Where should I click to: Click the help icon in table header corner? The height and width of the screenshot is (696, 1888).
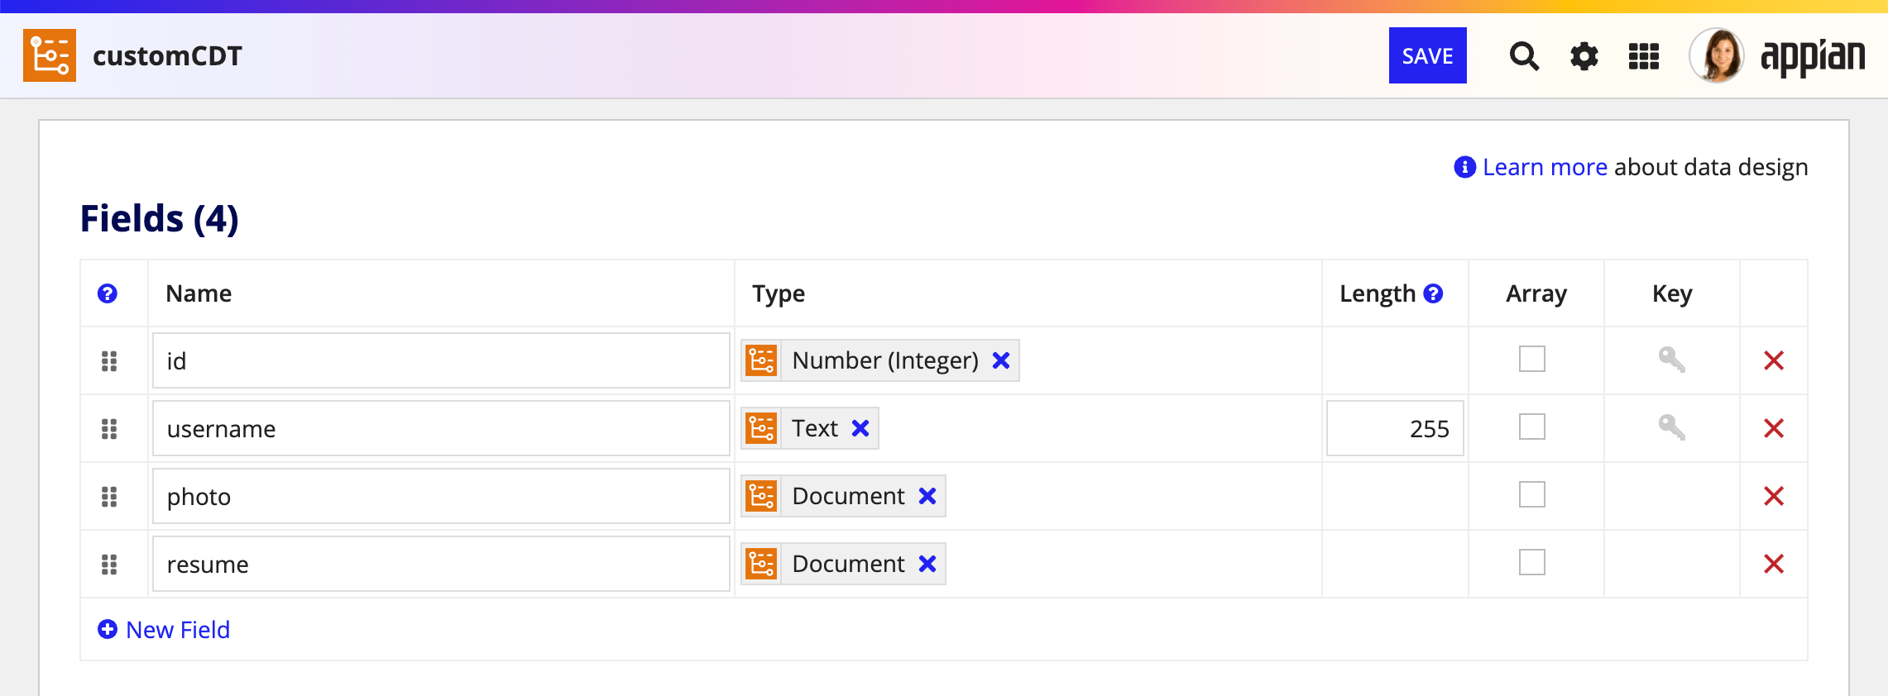(108, 293)
